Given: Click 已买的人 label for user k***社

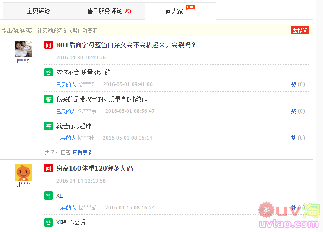Looking at the screenshot, I should click(66, 138).
